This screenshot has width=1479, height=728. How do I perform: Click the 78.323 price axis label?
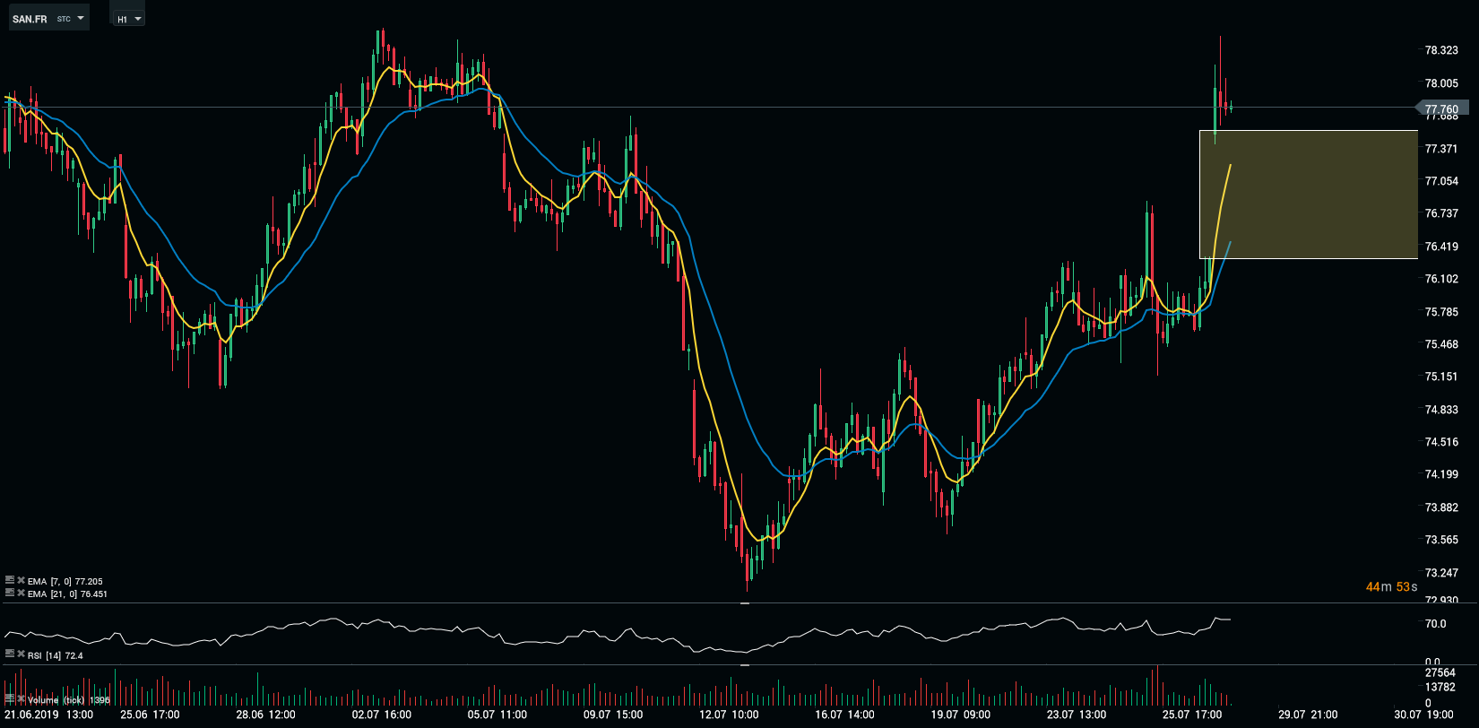point(1441,51)
